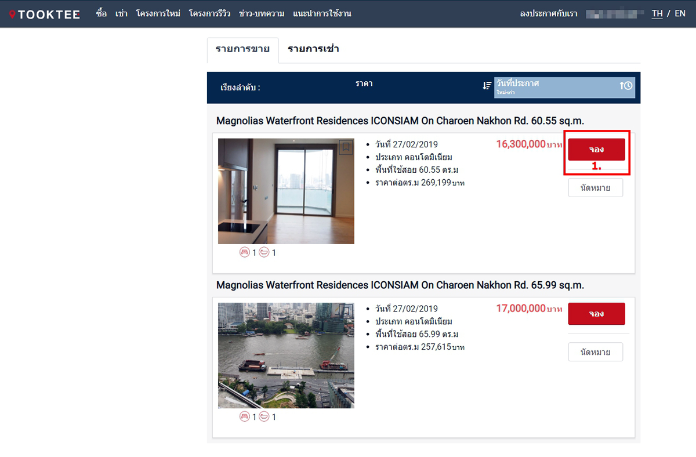Switch to the รายการเช่า tab
The height and width of the screenshot is (457, 696).
[x=313, y=49]
